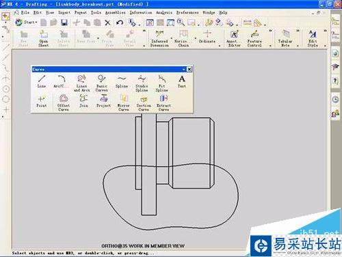Viewport: 342px width, 257px height.
Task: Click ORTHO@35 WORK IN MEMBER VIEW label
Action: coord(143,246)
